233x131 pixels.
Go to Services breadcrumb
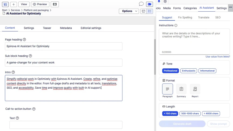click(x=15, y=10)
